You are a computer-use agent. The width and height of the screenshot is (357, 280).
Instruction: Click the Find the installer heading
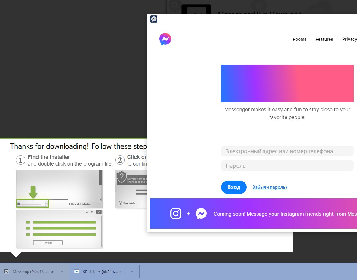click(49, 157)
